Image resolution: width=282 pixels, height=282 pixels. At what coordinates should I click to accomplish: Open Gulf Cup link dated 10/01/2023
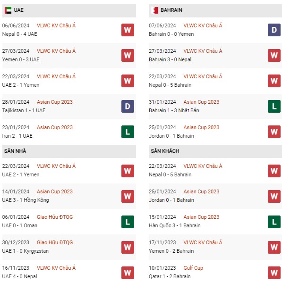[193, 268]
